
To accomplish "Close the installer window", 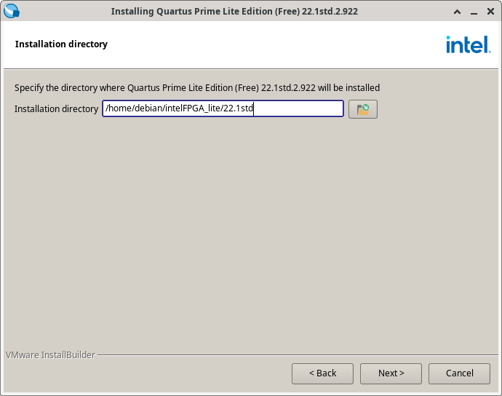I will [490, 12].
